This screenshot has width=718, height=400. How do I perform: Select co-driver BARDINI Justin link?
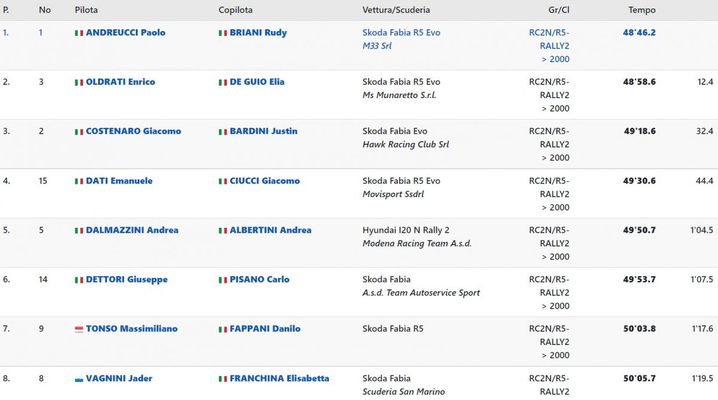pos(263,131)
